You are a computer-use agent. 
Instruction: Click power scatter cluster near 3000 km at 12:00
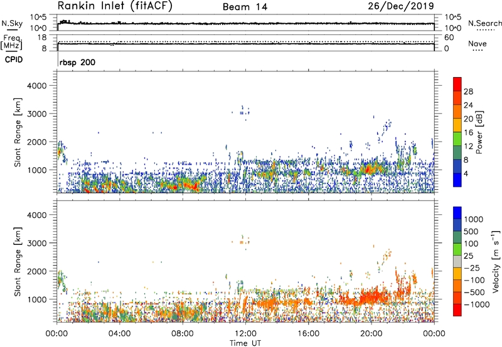pyautogui.click(x=244, y=111)
